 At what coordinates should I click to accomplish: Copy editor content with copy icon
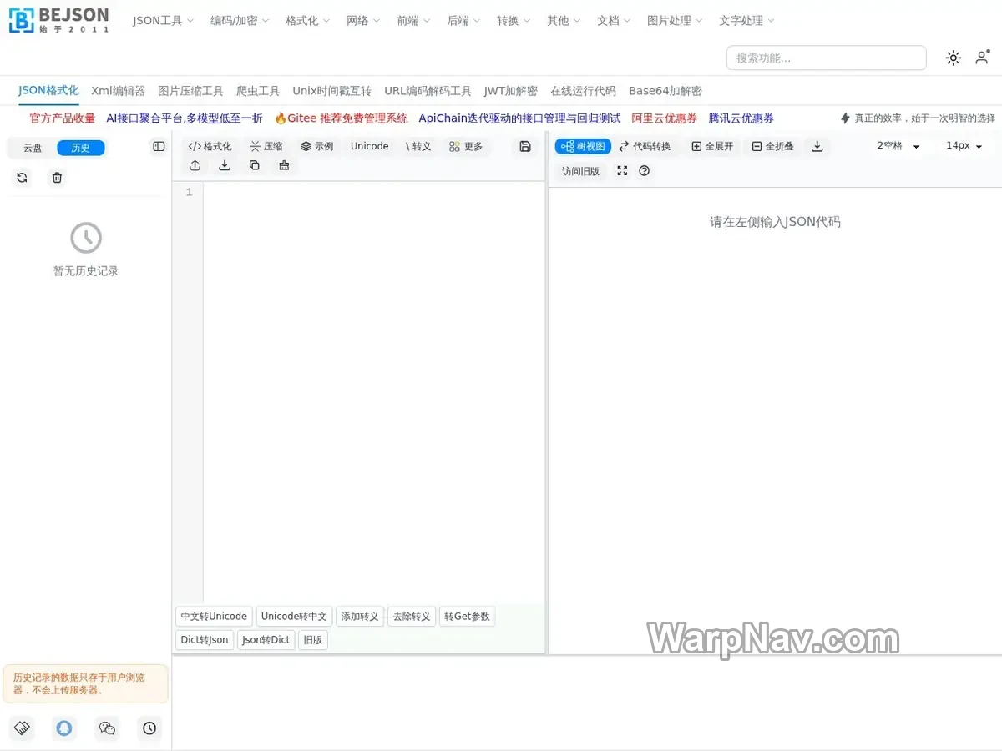[x=255, y=165]
